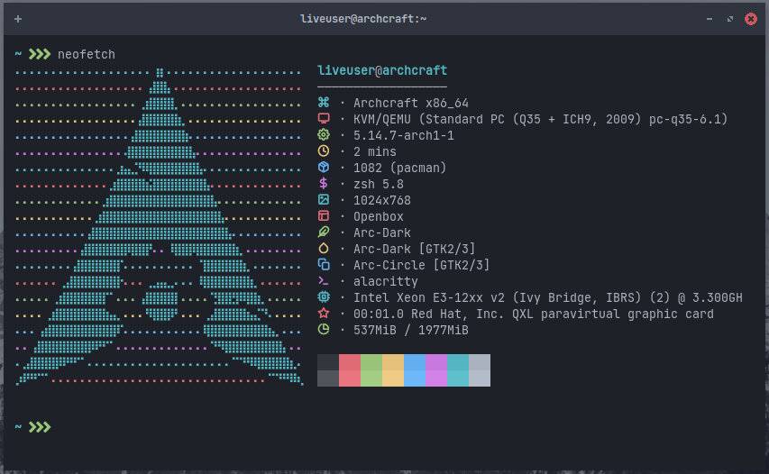769x474 pixels.
Task: Click the dollar sign icon beside zsh 5.8
Action: 325,184
